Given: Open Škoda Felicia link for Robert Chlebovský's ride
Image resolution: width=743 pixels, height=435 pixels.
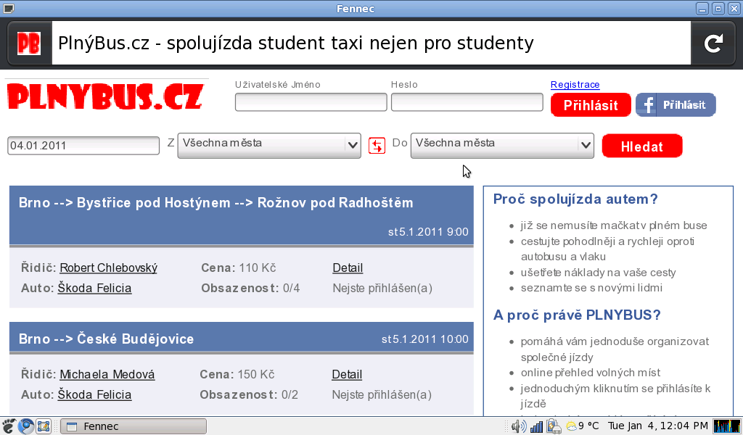Looking at the screenshot, I should [94, 289].
